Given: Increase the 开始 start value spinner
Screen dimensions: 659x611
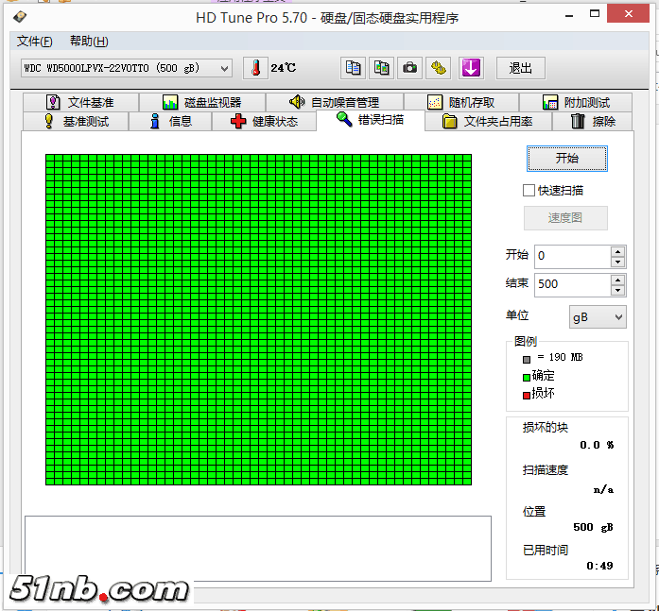Looking at the screenshot, I should point(618,251).
